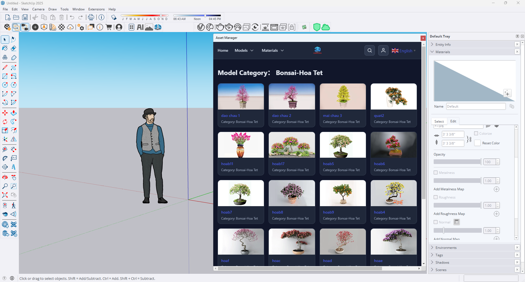Activate the Eraser tool

click(13, 48)
